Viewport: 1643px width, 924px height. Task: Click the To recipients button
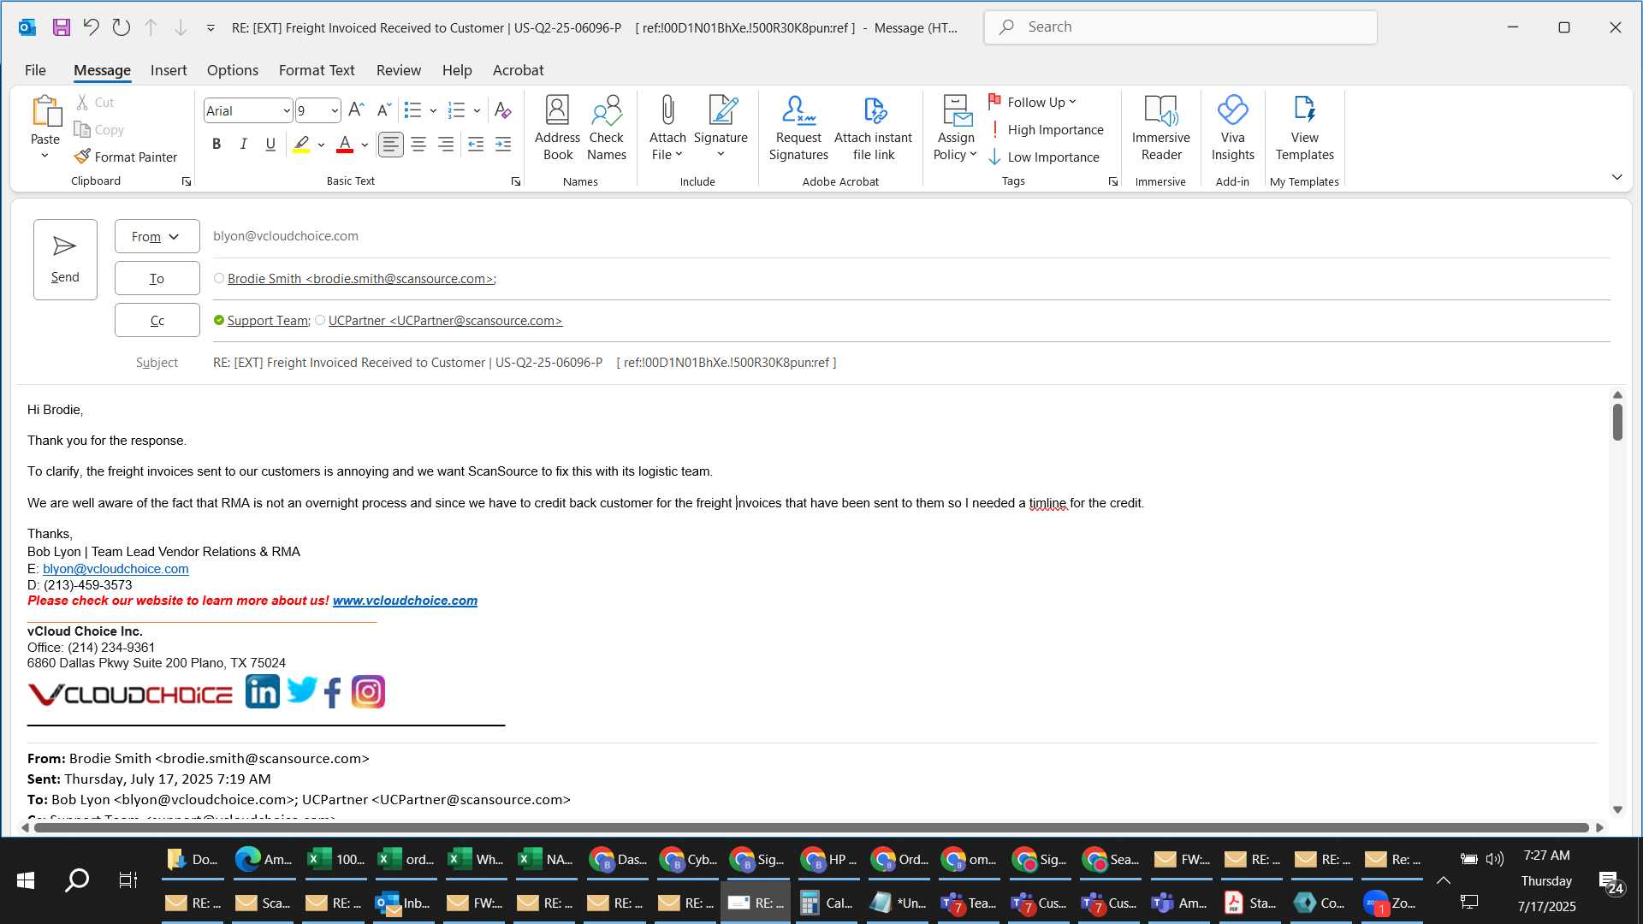(x=157, y=278)
